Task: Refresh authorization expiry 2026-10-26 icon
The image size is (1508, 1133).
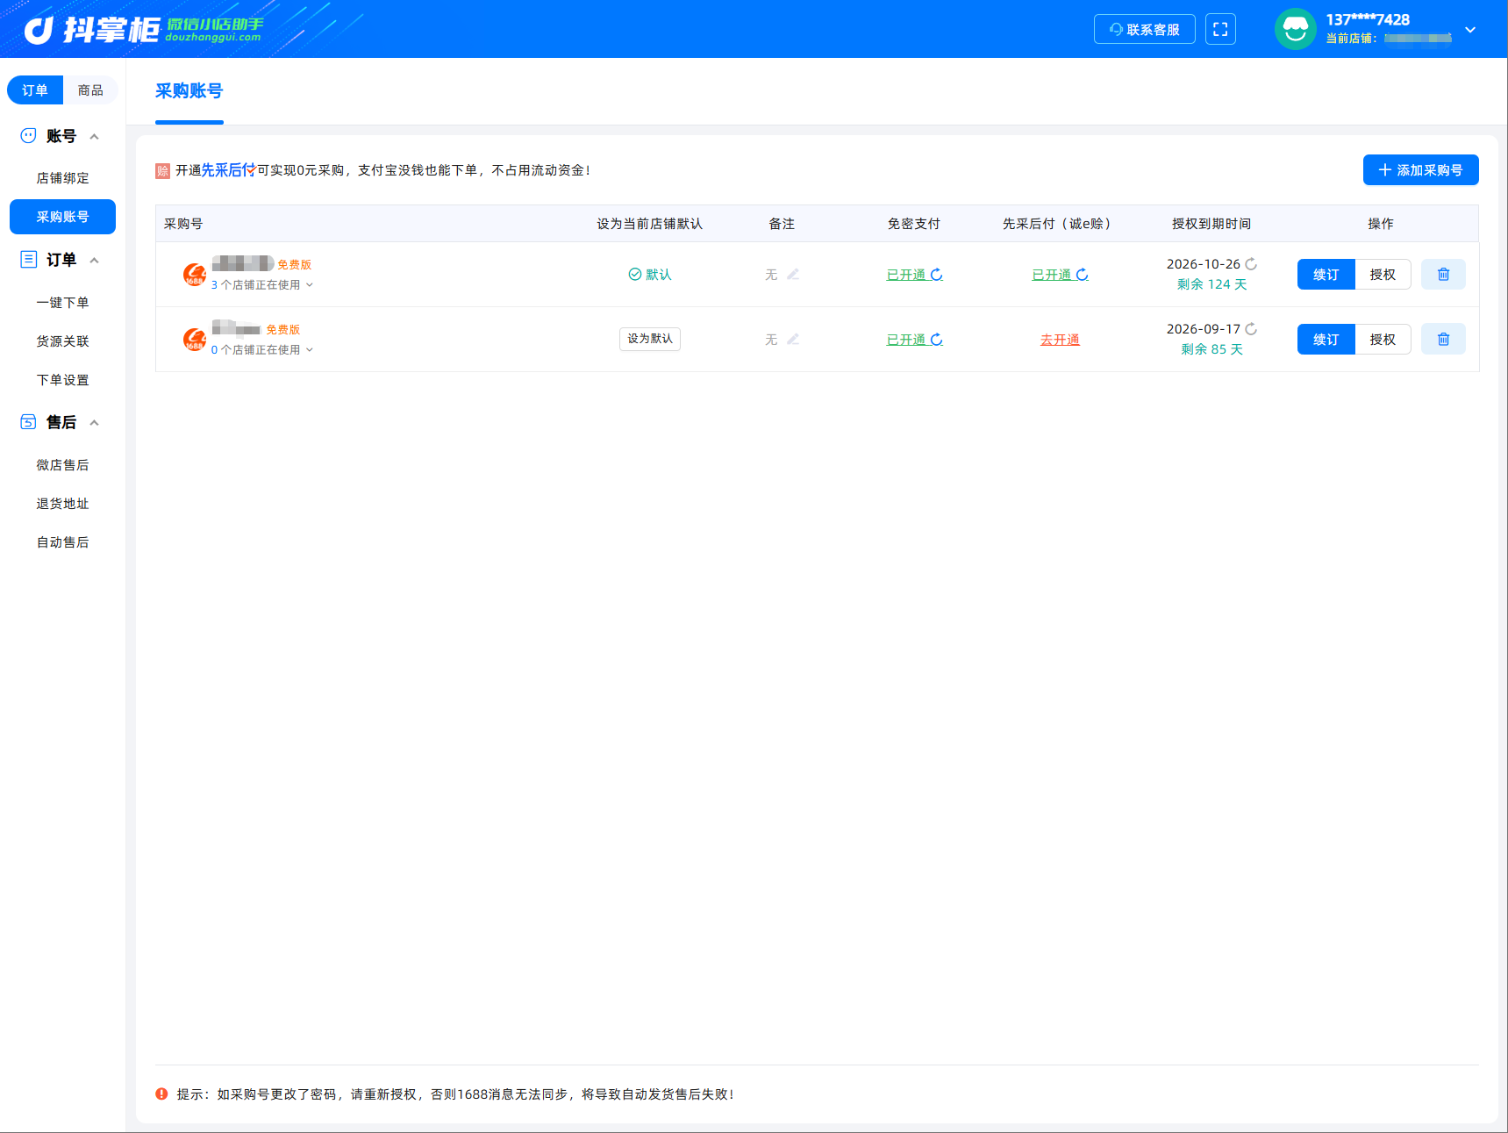Action: point(1251,264)
